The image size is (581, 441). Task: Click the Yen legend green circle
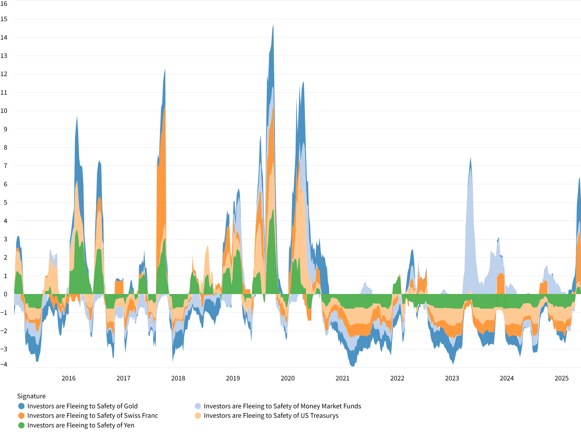coord(21,425)
